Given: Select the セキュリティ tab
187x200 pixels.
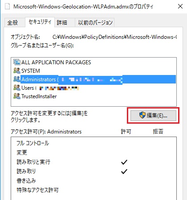Looking at the screenshot, I should point(40,22).
